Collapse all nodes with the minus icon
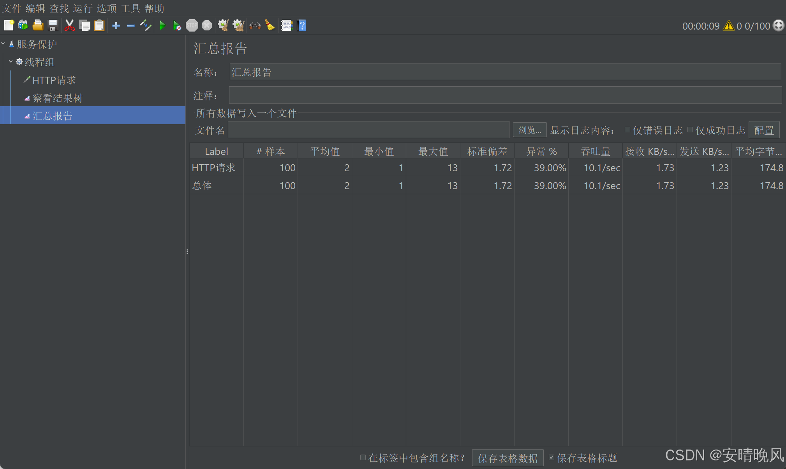 point(131,26)
